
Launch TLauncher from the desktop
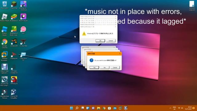tap(14, 5)
